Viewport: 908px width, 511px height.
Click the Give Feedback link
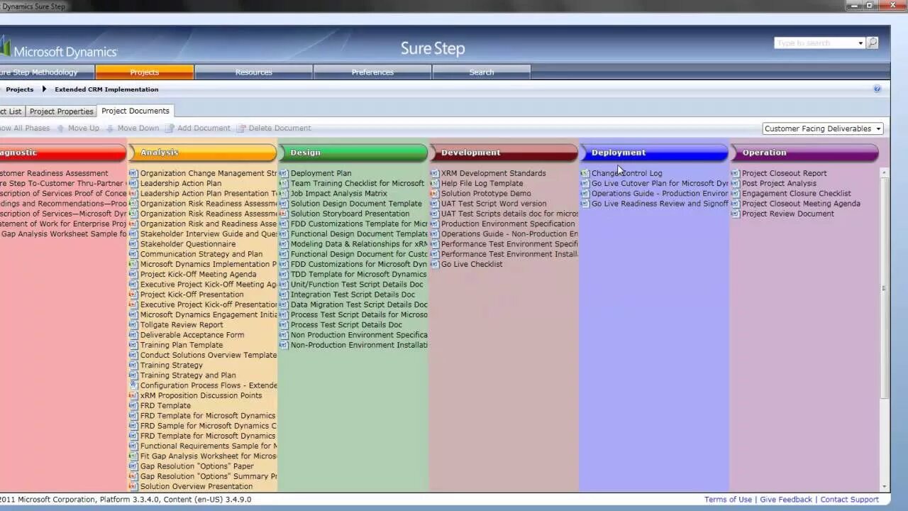[786, 500]
